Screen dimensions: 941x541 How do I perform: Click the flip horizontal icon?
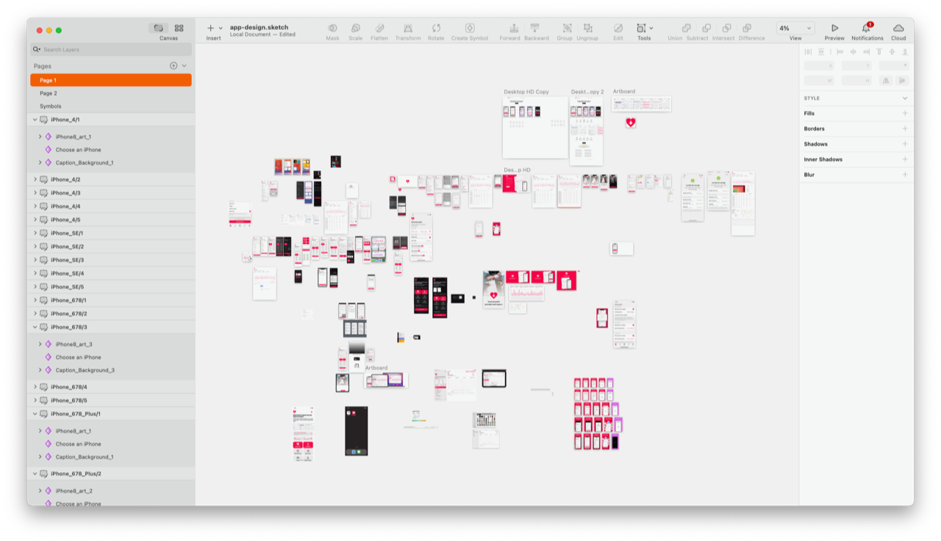tap(887, 80)
